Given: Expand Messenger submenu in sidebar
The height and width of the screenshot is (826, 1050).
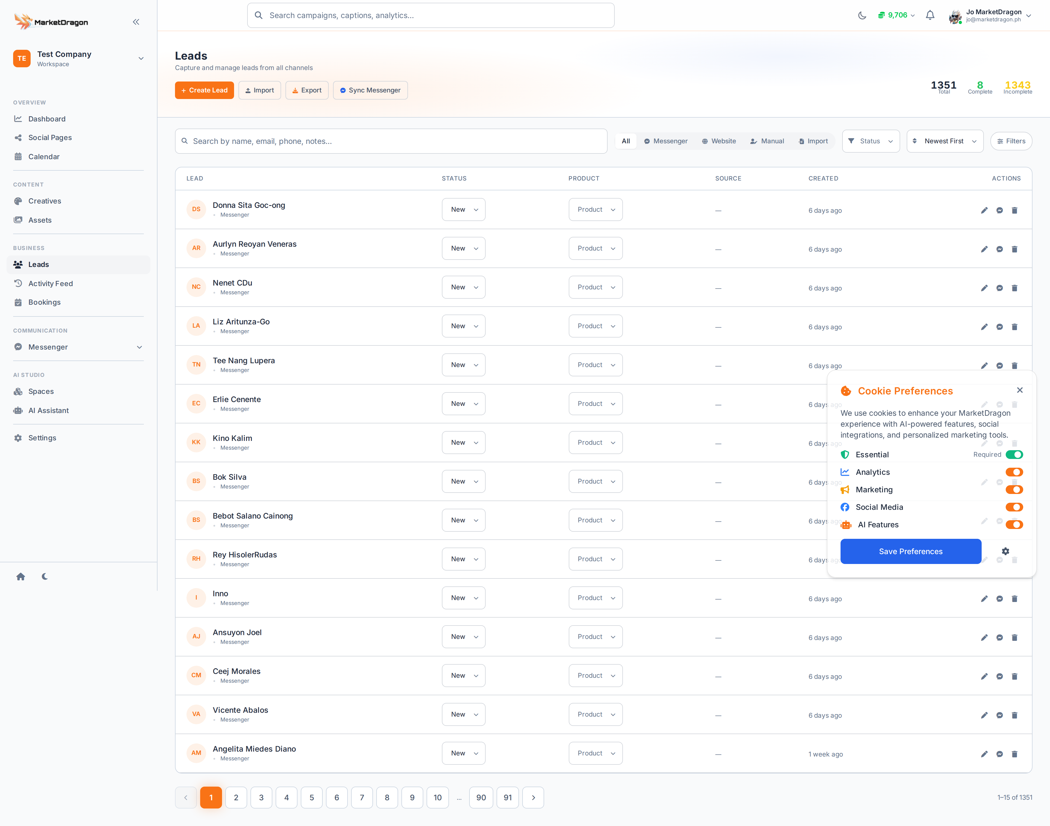Looking at the screenshot, I should tap(78, 347).
